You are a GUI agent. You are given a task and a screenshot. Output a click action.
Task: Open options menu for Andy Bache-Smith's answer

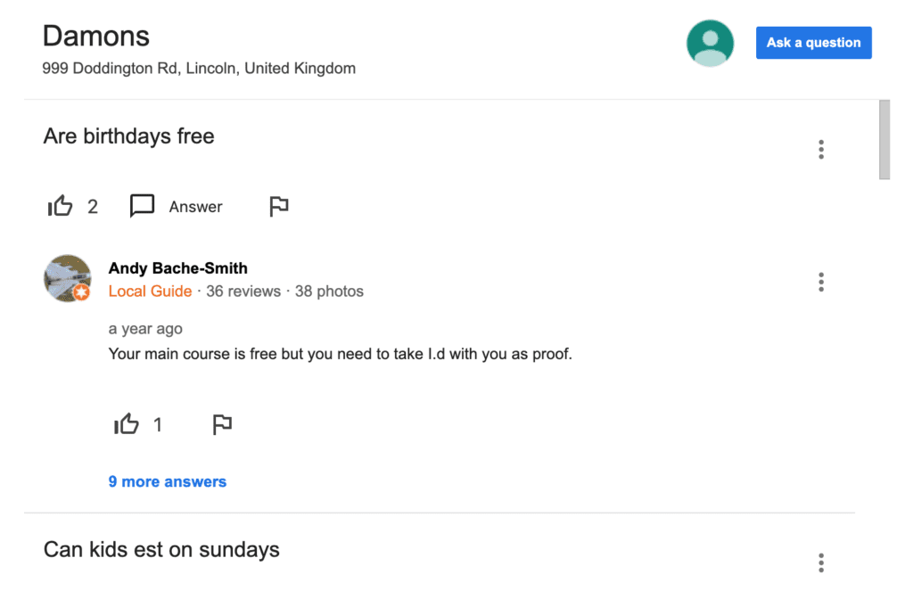[821, 283]
